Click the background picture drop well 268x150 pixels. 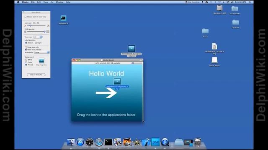(41, 61)
